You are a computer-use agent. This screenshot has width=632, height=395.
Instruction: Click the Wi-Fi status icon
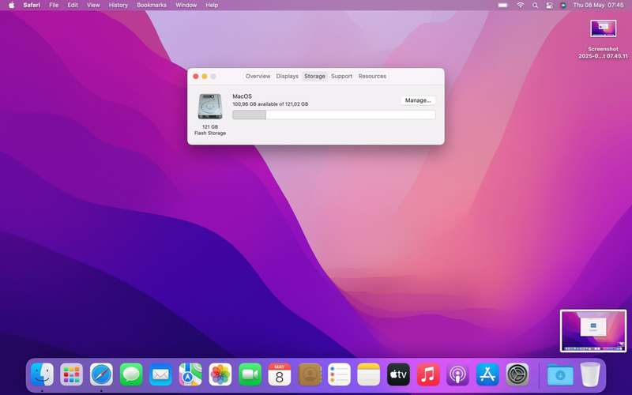point(521,6)
